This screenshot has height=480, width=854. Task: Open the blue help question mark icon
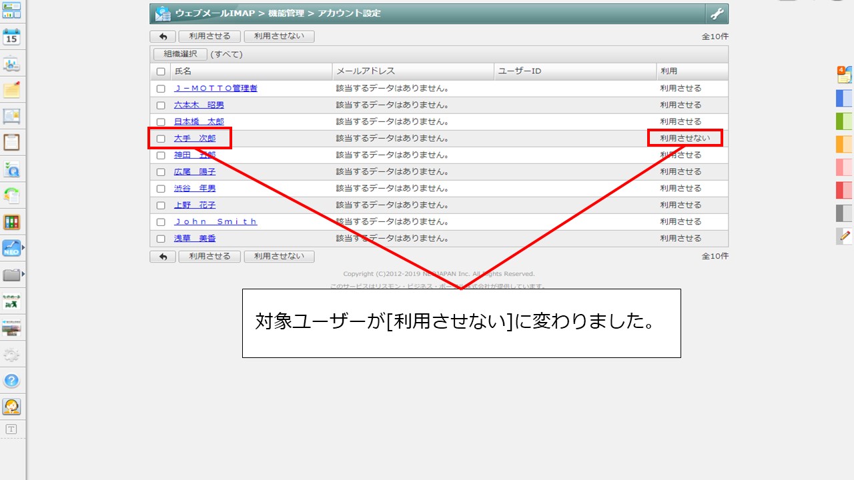12,381
